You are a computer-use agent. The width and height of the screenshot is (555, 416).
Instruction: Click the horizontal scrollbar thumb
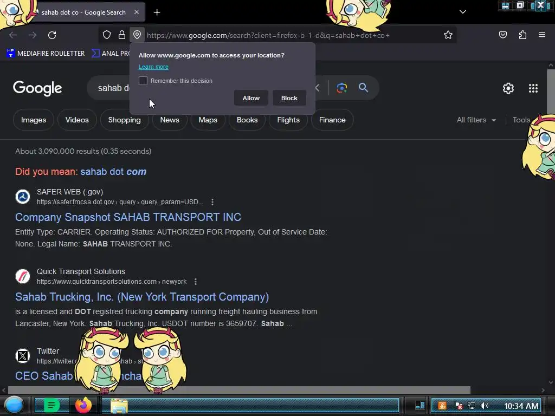(239, 390)
